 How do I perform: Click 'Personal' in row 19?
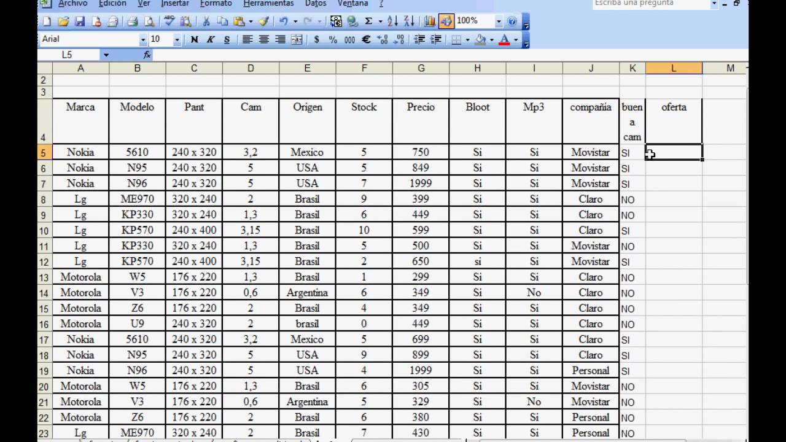[x=591, y=371]
